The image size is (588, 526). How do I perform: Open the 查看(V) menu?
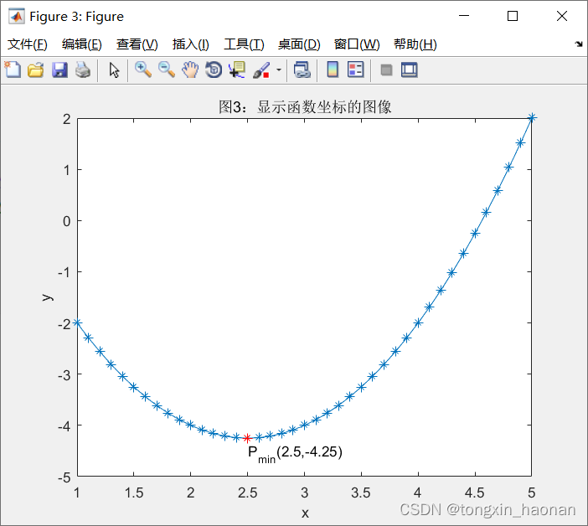137,44
